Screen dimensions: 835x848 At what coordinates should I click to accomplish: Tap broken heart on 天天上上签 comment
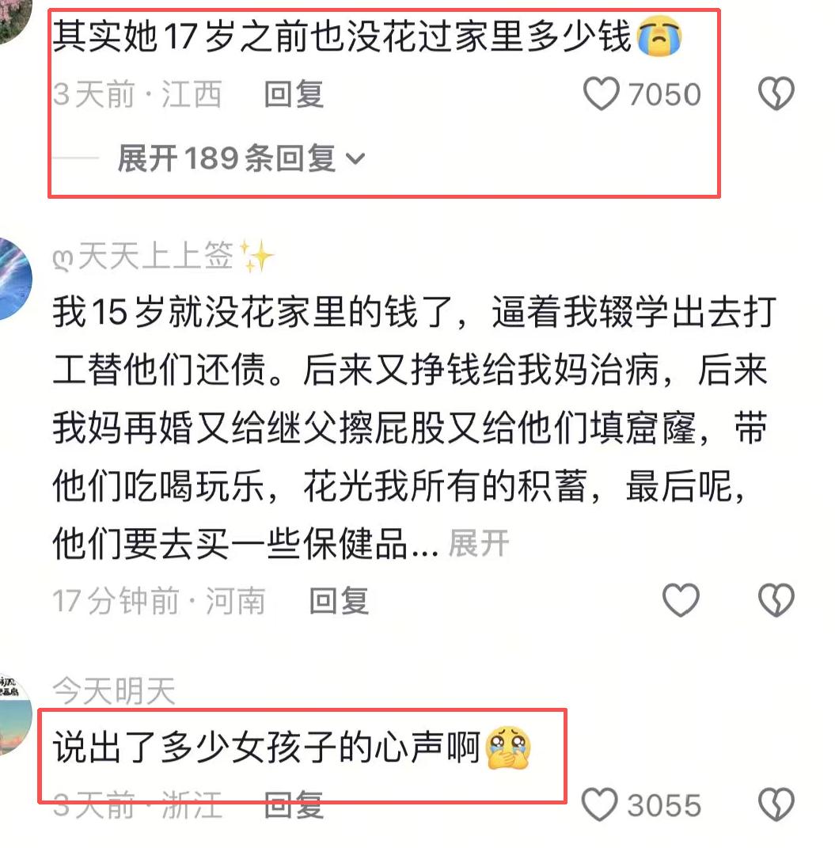coord(776,599)
